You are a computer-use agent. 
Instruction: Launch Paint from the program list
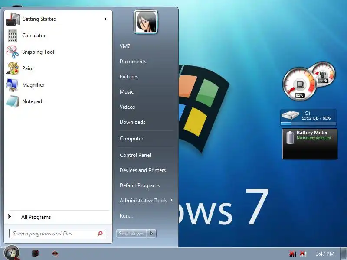pos(58,68)
